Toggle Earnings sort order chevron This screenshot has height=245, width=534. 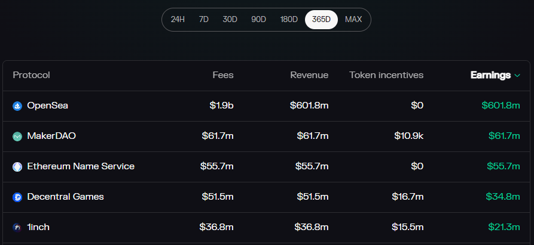[517, 75]
